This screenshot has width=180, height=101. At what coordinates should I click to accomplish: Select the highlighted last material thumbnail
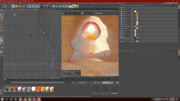(52, 89)
